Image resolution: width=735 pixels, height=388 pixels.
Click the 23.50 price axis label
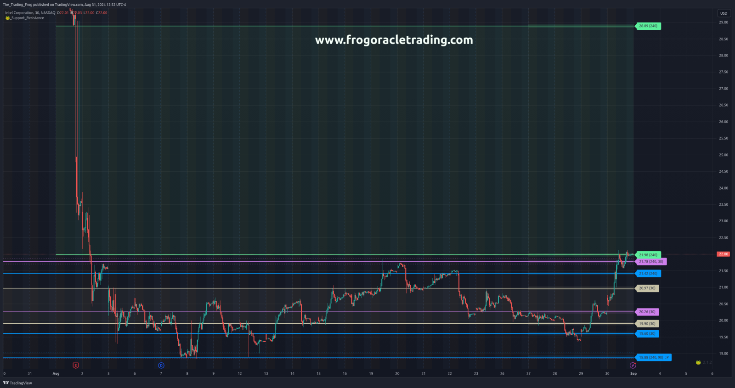tap(723, 205)
